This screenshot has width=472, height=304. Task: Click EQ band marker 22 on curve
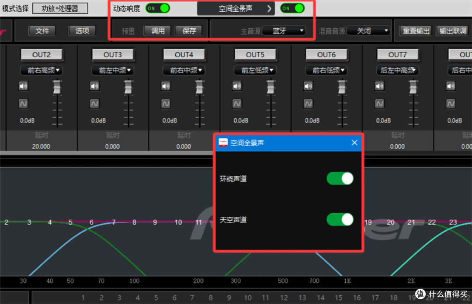coord(432,222)
